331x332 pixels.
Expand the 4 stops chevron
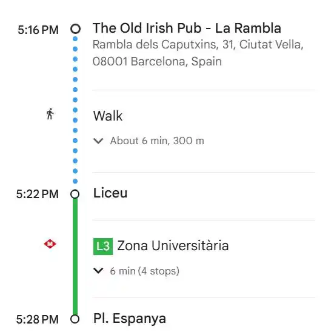[x=98, y=271]
